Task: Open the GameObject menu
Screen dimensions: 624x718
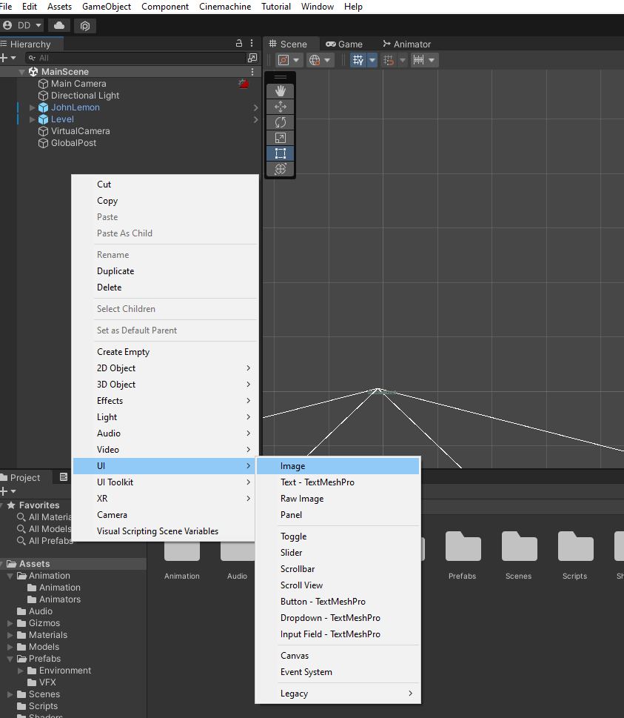Action: [107, 7]
